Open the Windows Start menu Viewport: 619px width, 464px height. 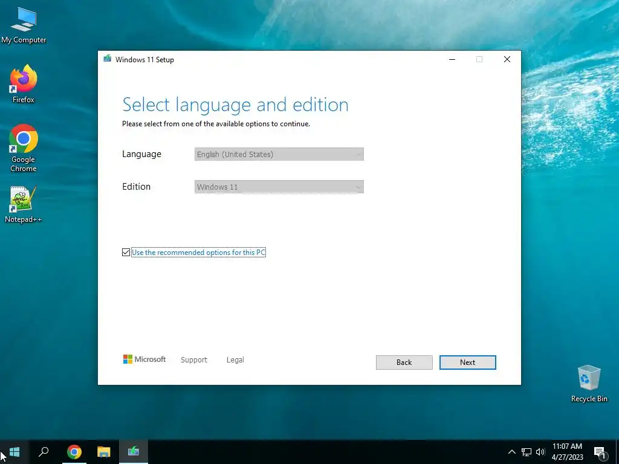click(15, 452)
